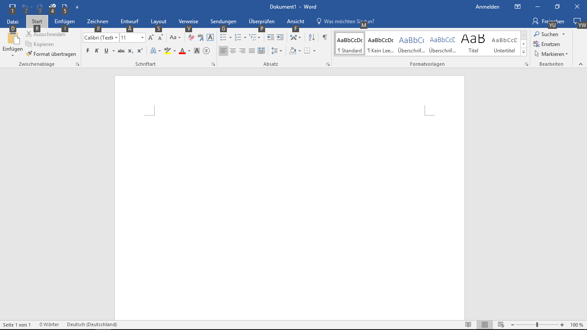Click the bulleted list icon
Screen dimensions: 587x330
pos(223,38)
